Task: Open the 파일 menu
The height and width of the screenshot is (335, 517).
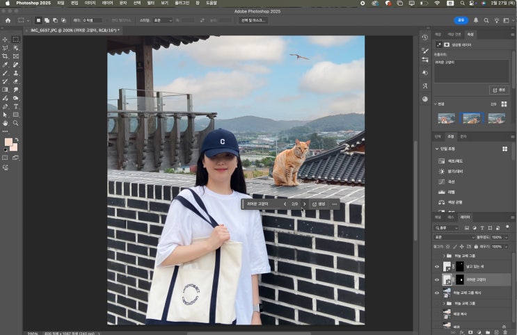Action: pyautogui.click(x=61, y=3)
